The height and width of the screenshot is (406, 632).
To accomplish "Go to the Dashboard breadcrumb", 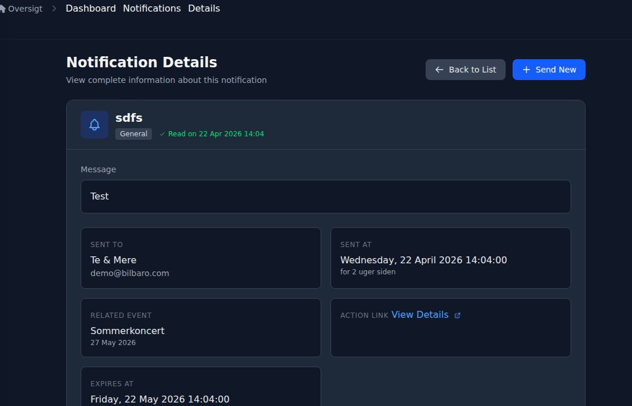I will tap(90, 9).
